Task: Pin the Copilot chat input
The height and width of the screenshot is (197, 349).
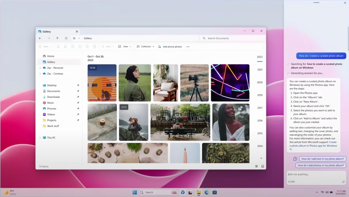Action: [343, 182]
